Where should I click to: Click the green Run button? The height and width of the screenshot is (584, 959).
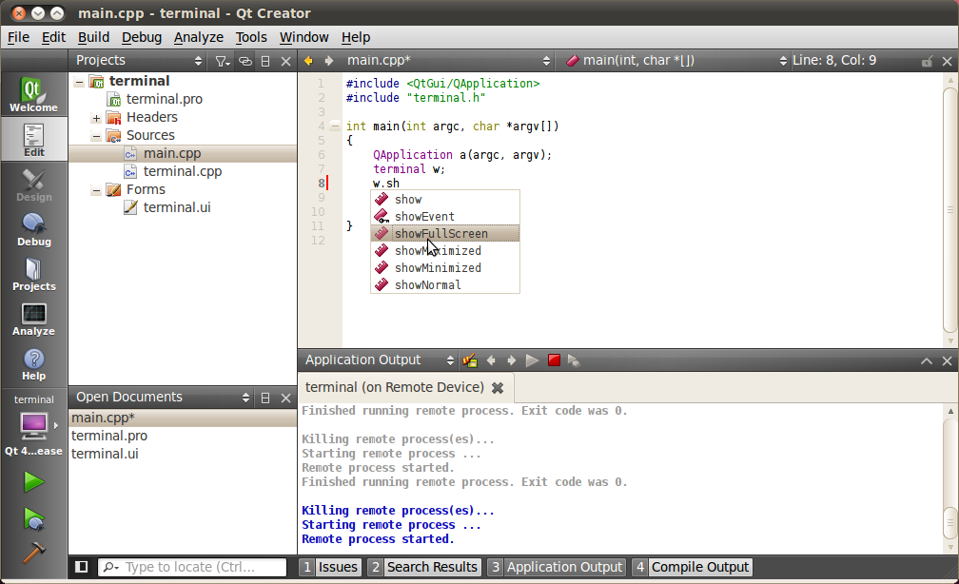pos(33,482)
